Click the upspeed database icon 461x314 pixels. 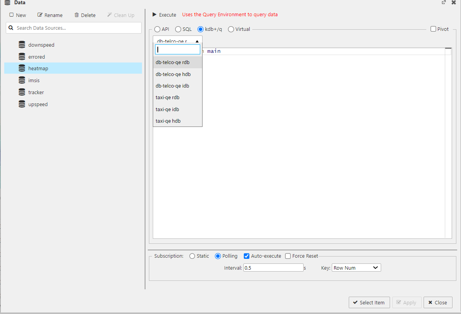click(x=22, y=104)
